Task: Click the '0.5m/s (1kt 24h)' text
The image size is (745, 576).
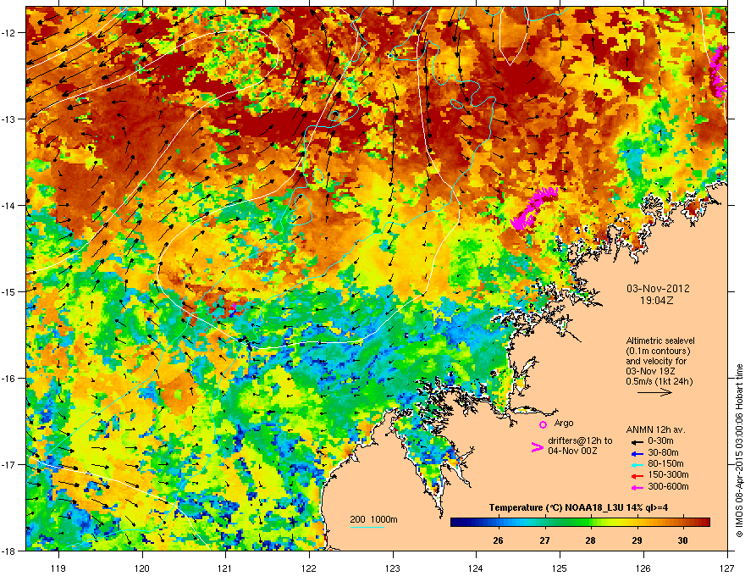Action: point(659,382)
